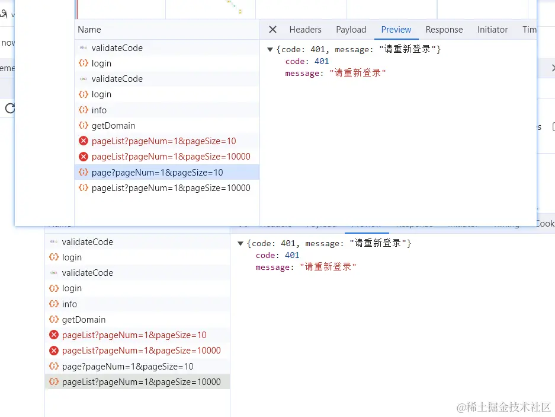Click the JSON icon beside info in the background panel
The image size is (555, 417).
click(54, 304)
